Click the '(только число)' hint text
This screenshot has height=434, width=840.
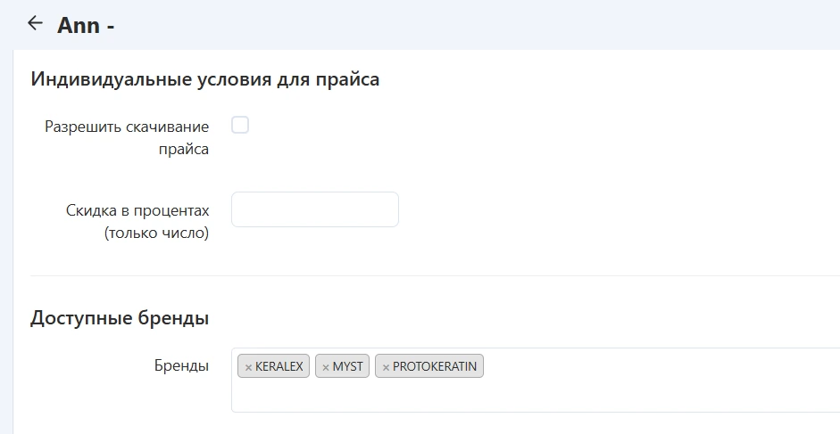[x=156, y=233]
